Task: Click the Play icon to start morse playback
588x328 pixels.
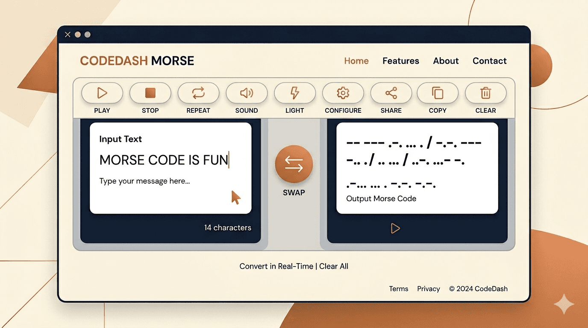Action: click(x=102, y=92)
